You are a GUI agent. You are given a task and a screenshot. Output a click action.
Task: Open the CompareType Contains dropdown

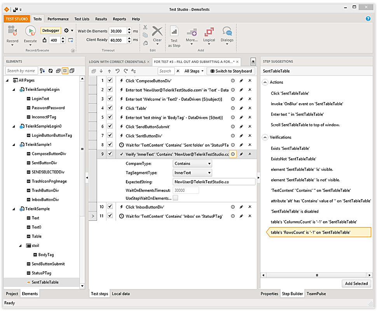192,164
